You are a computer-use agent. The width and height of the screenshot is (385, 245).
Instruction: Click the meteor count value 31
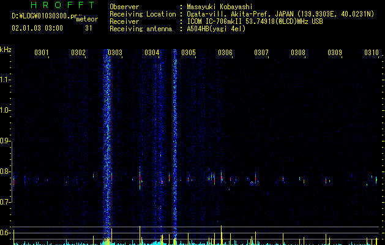point(89,28)
